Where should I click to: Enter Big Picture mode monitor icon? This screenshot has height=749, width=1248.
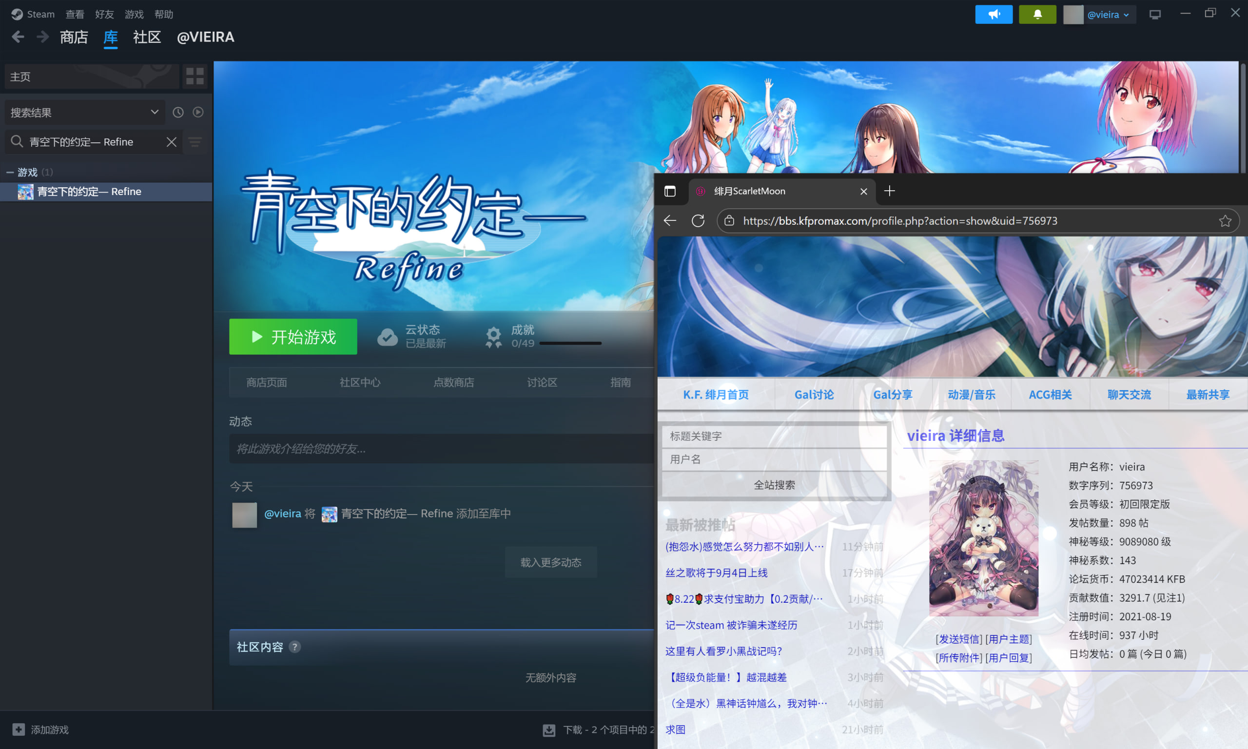coord(1155,14)
